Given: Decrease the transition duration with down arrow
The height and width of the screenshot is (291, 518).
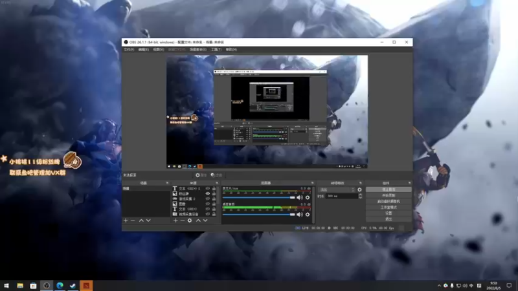Looking at the screenshot, I should (360, 197).
